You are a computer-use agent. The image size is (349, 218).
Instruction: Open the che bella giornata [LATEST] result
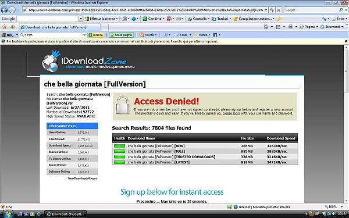[x=159, y=162]
